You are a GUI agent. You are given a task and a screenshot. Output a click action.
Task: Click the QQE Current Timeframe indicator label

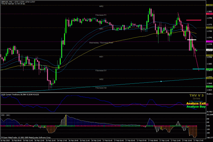click(x=20, y=95)
